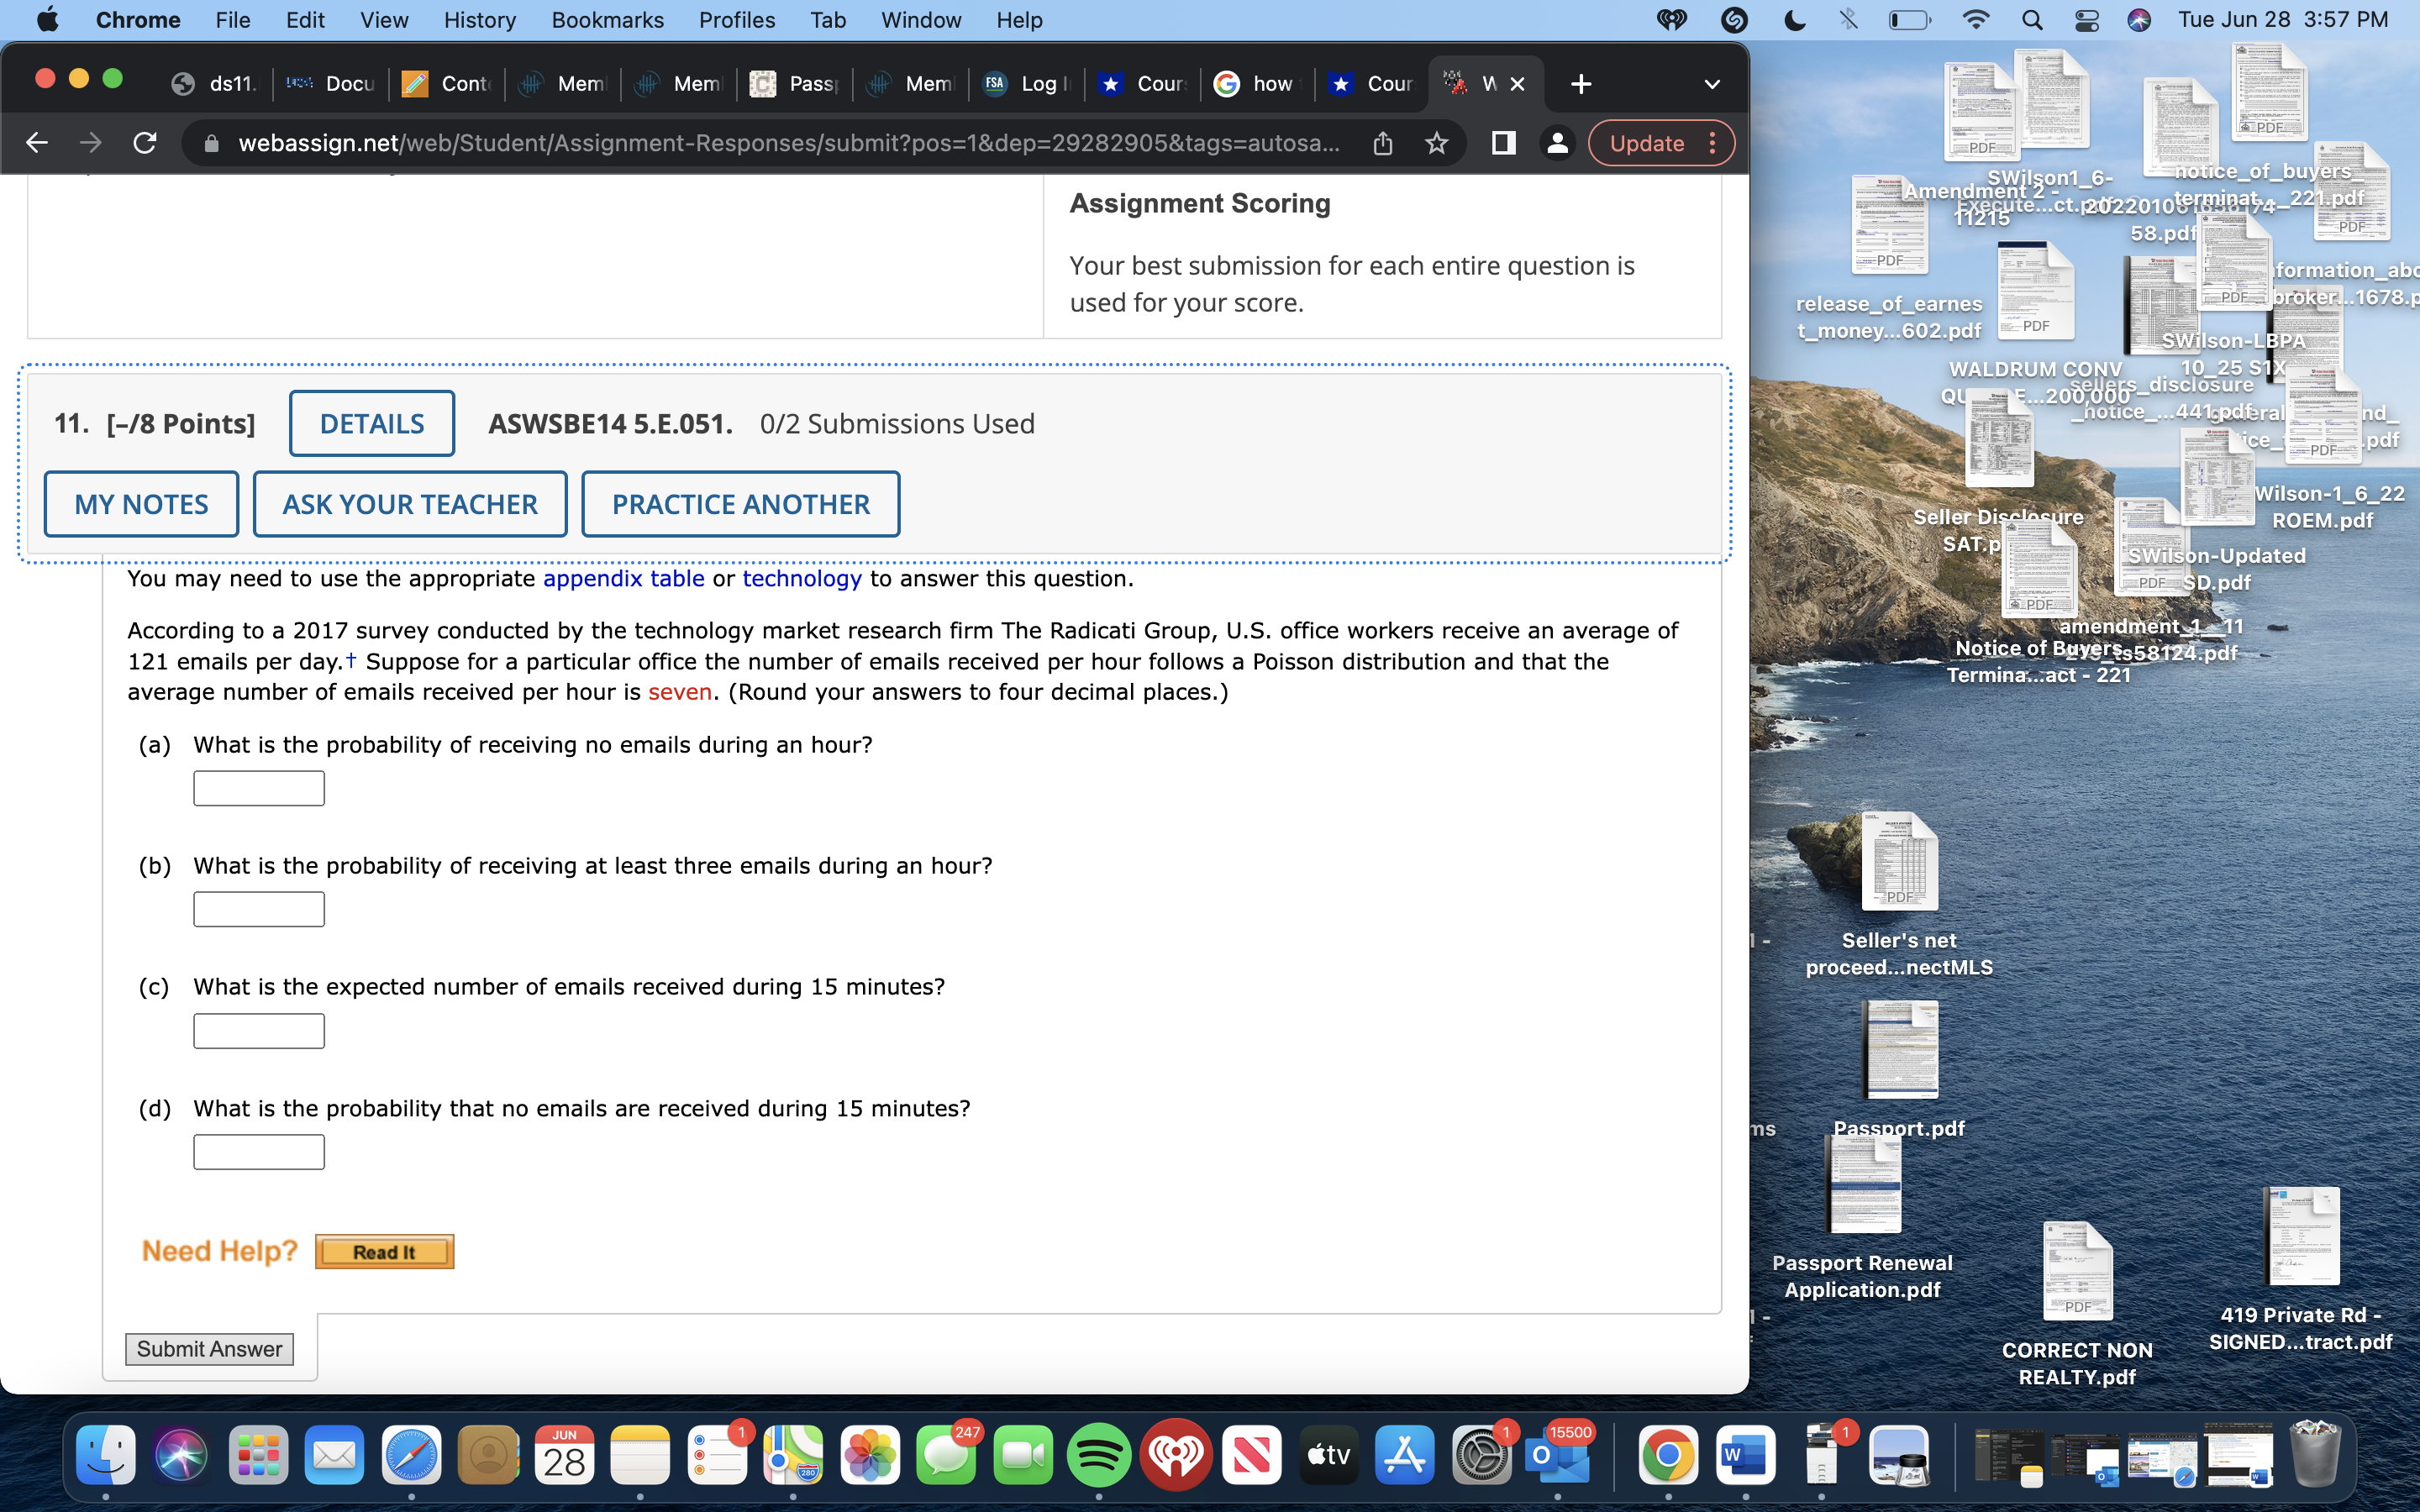Viewport: 2420px width, 1512px height.
Task: Open Spotlight search from the menu bar
Action: (x=2030, y=19)
